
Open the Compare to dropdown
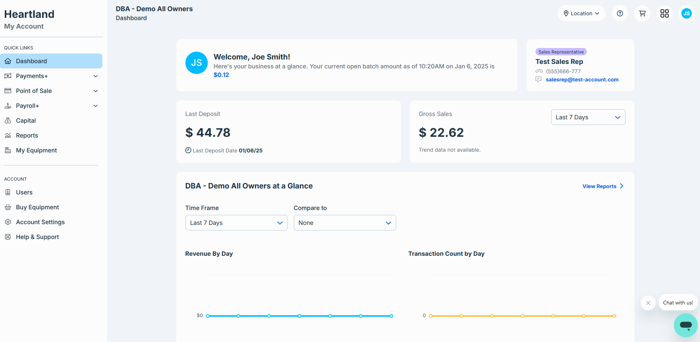tap(344, 223)
